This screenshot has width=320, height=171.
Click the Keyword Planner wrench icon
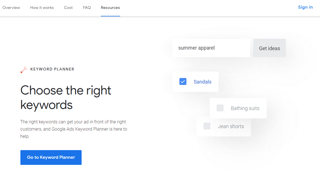coord(23,69)
